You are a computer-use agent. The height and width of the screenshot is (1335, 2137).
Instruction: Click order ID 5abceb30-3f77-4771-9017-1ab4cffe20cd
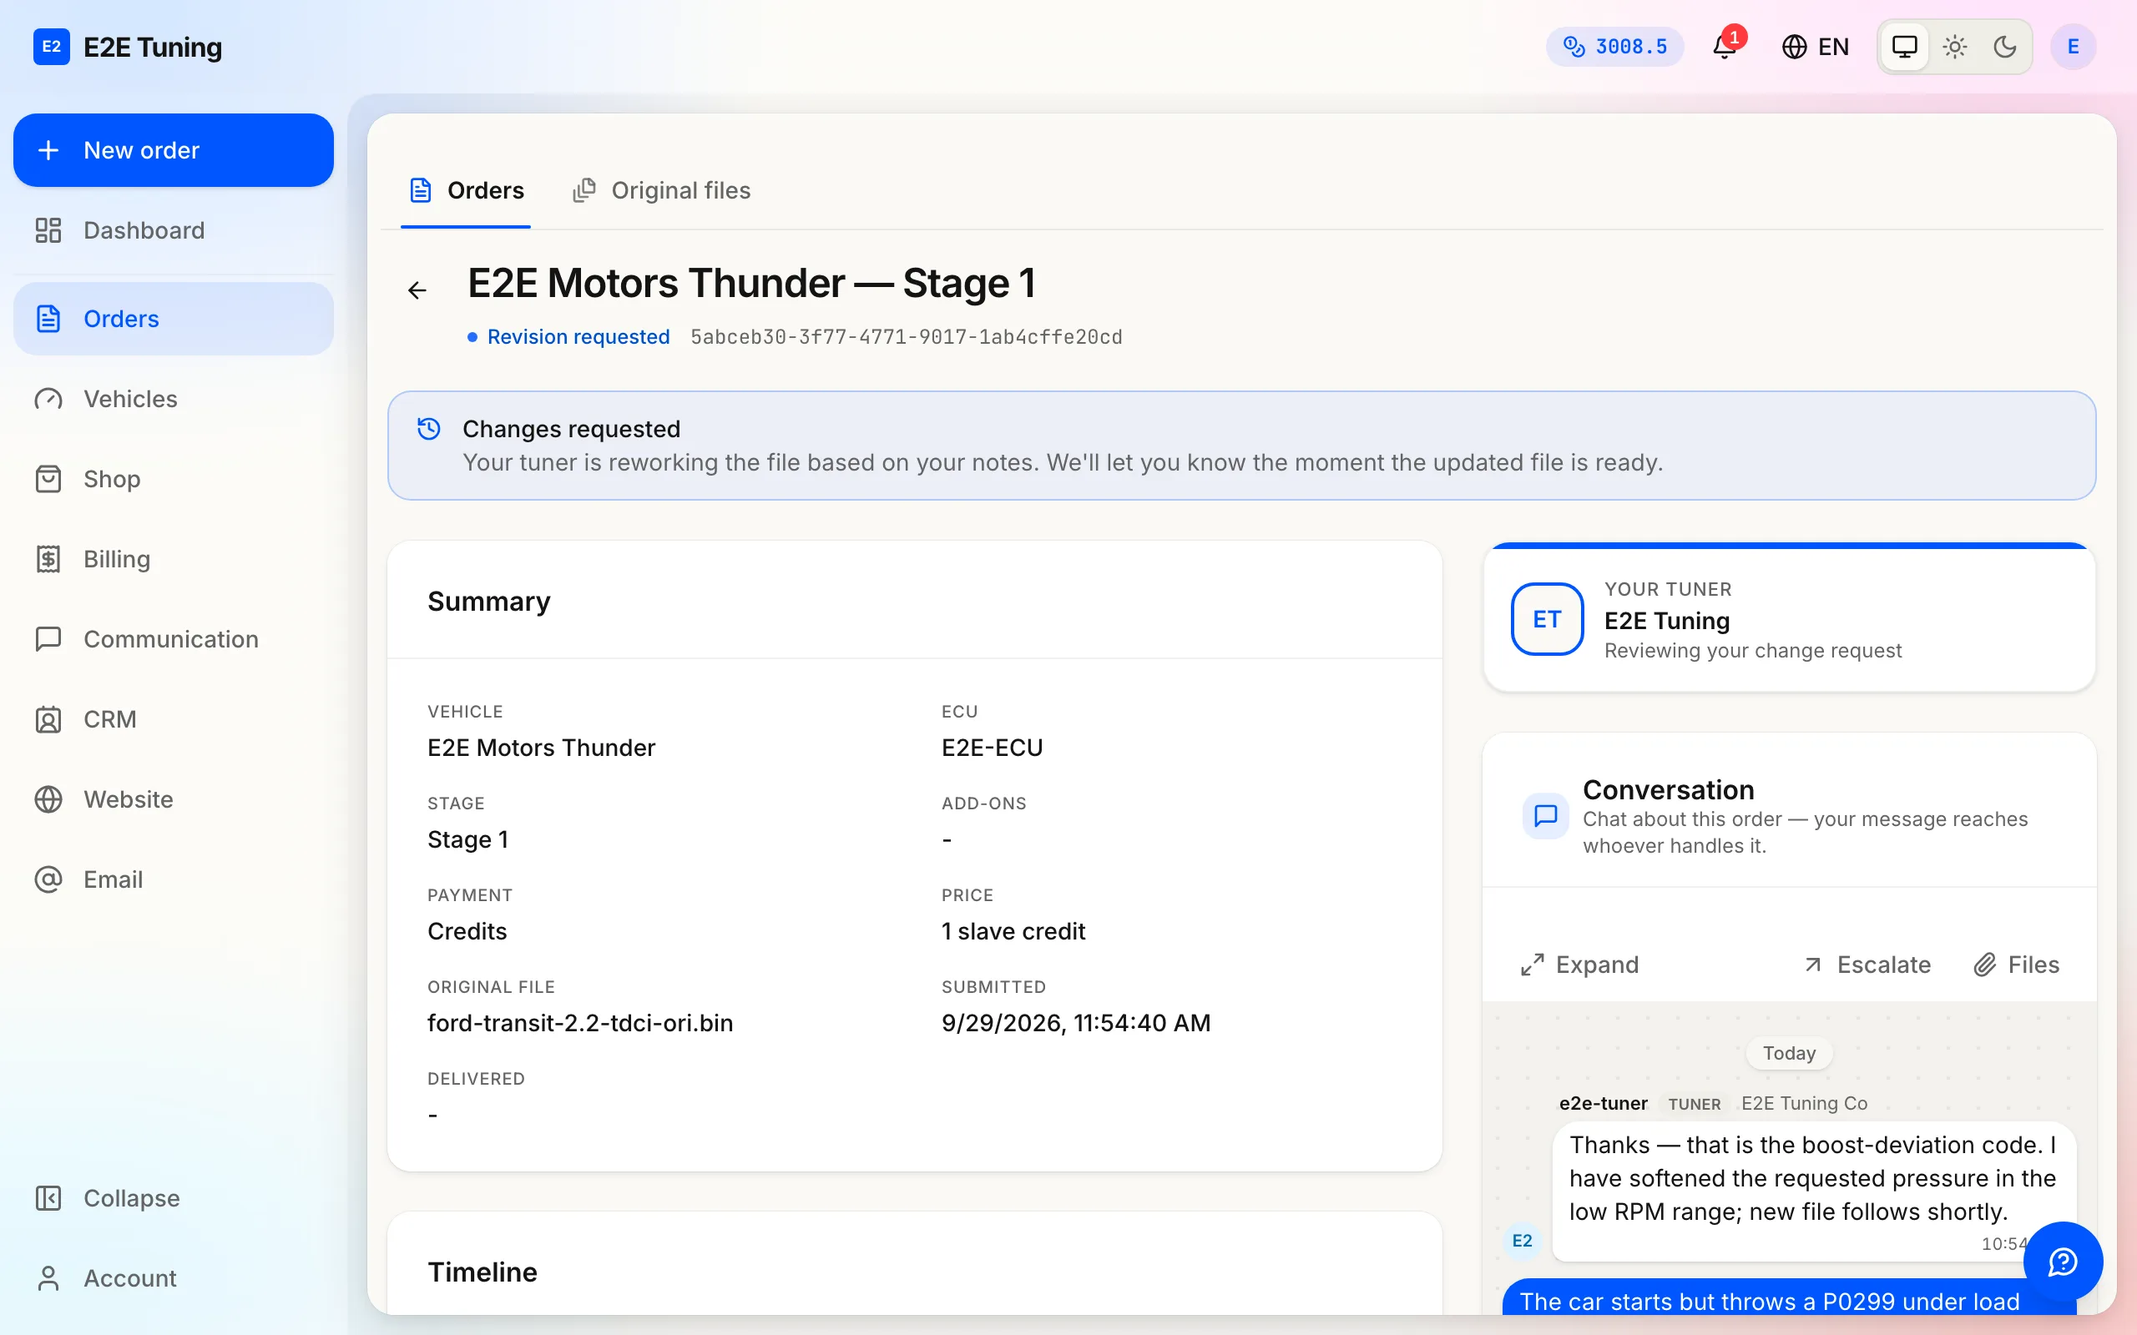(906, 337)
